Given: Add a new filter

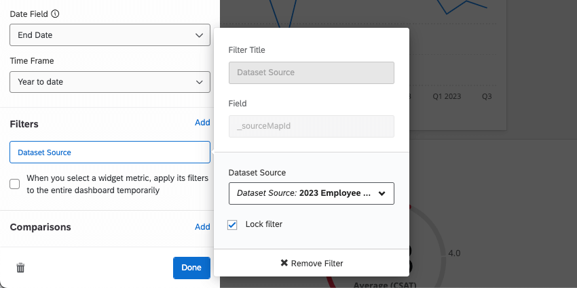Looking at the screenshot, I should point(202,123).
